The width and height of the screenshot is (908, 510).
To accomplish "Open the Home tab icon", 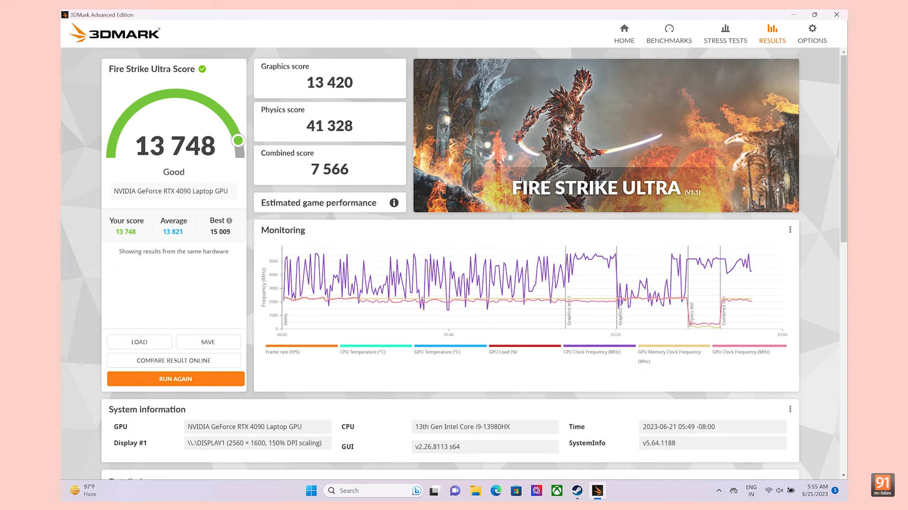I will [624, 29].
